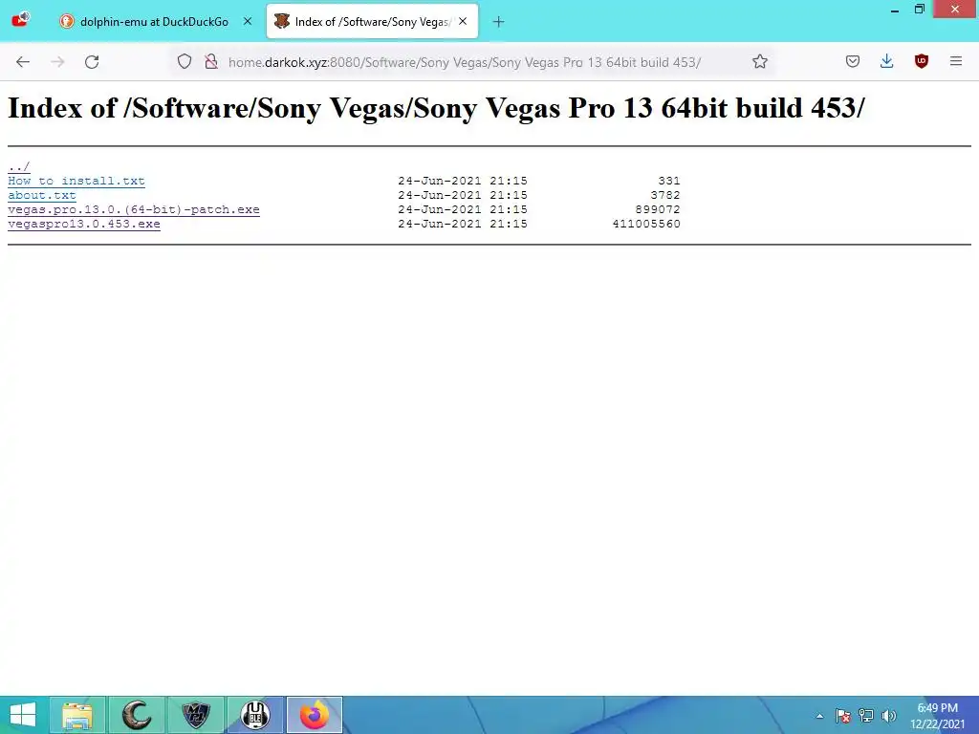Download vegaspro13.0.453.exe installer link
The image size is (979, 734).
tap(84, 224)
